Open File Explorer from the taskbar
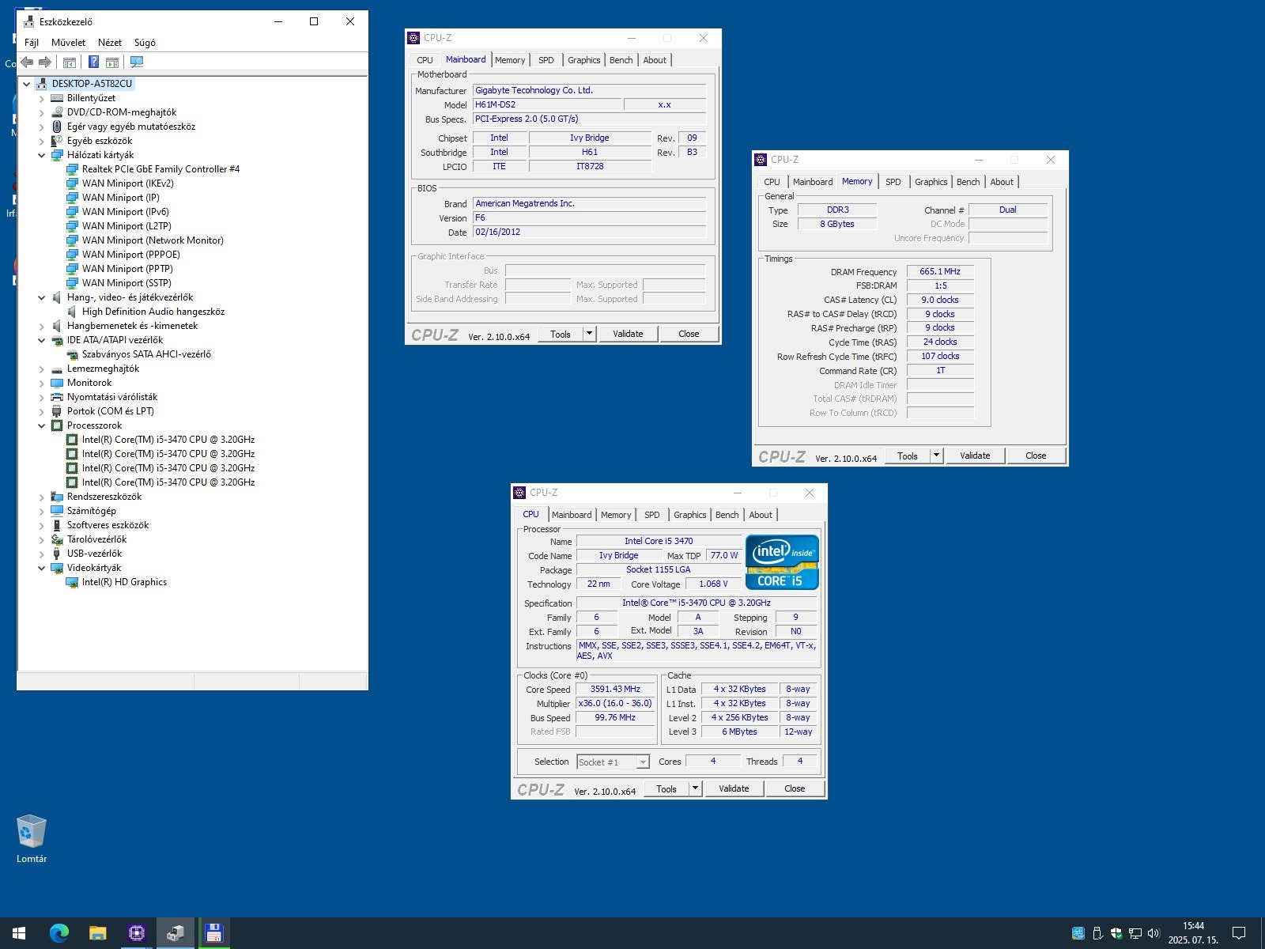 pyautogui.click(x=97, y=933)
